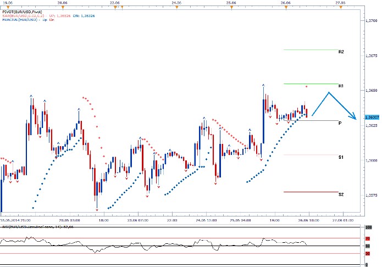Click the green R2 pivot line
382x267 pixels.
311,49
